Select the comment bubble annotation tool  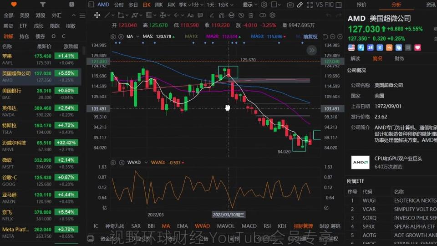point(200,15)
